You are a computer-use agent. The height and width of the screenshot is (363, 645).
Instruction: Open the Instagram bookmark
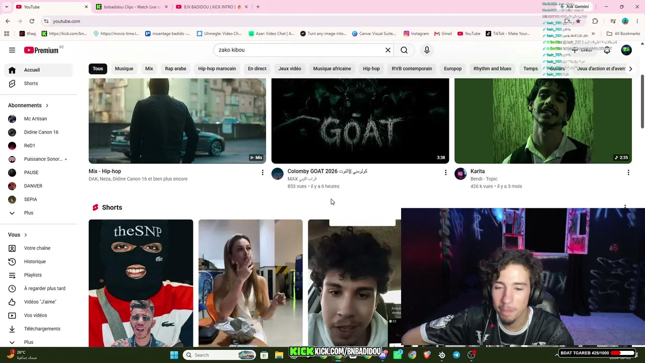pyautogui.click(x=416, y=34)
